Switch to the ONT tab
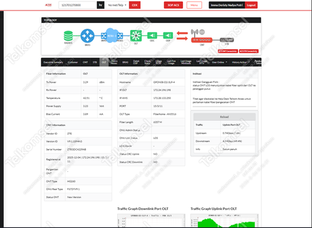Image resolution: width=312 pixels, height=228 pixels. coord(85,62)
